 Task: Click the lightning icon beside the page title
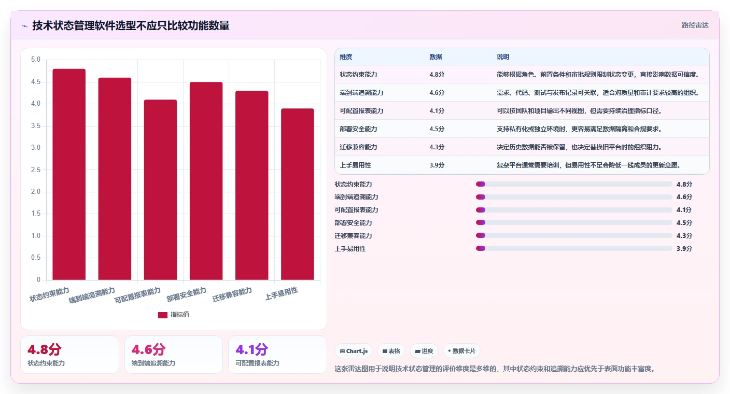(x=24, y=26)
